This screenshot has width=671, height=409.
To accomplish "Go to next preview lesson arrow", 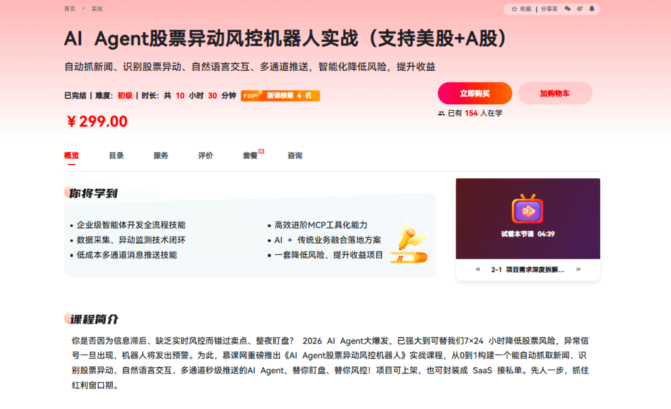I will pyautogui.click(x=578, y=269).
